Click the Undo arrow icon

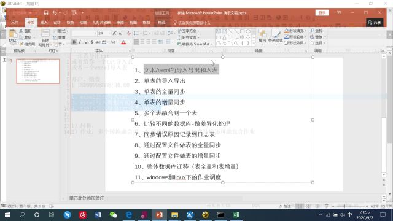[x=55, y=13]
